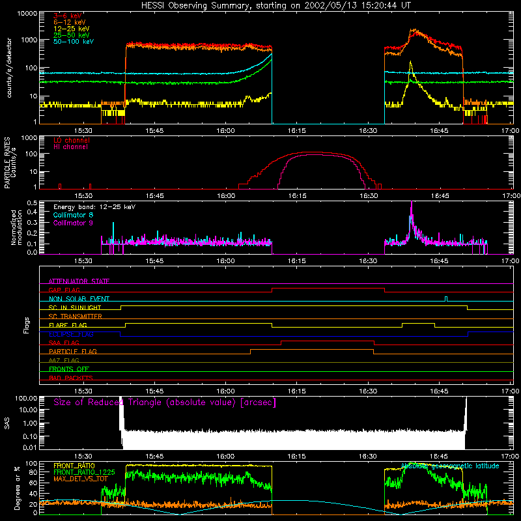Click 17:00 time label under flags panel
The image size is (521, 521).
coord(510,391)
